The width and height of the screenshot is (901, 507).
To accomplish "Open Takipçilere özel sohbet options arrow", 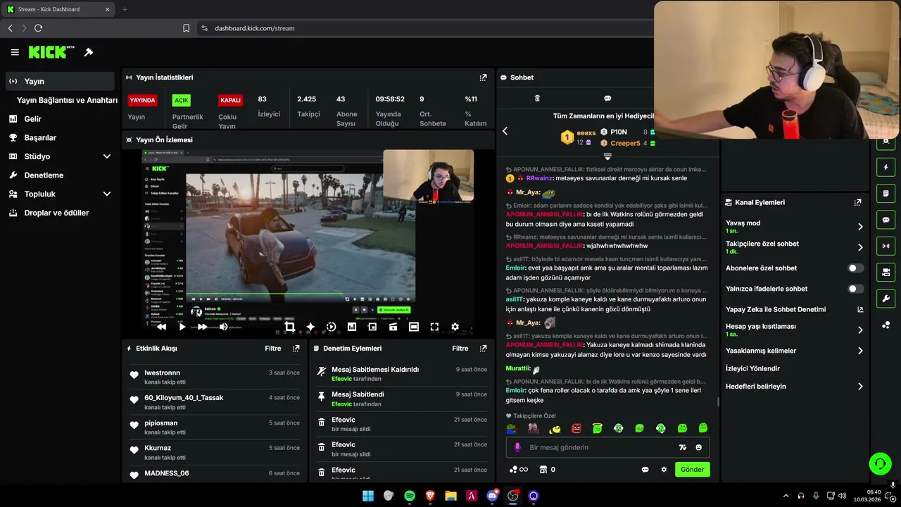I will click(859, 247).
